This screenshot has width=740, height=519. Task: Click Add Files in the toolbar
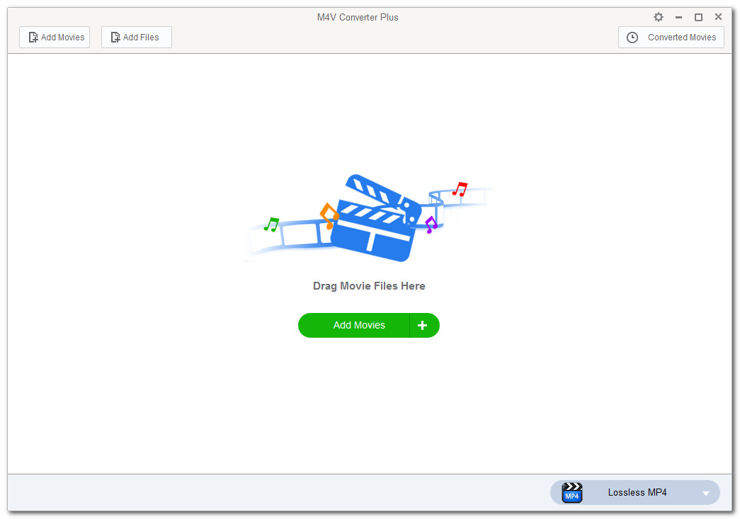[x=136, y=37]
